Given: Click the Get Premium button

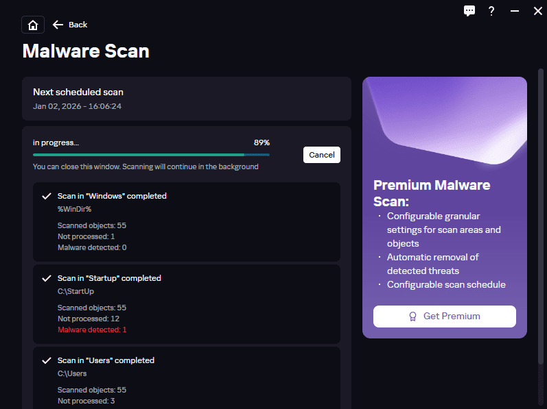Looking at the screenshot, I should (x=445, y=317).
